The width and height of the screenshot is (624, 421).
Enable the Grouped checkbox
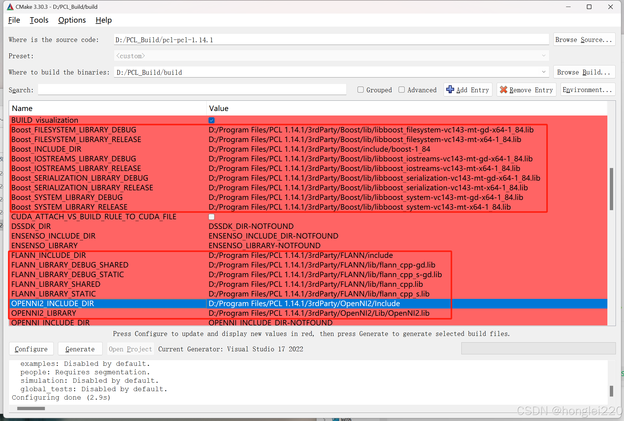(361, 90)
